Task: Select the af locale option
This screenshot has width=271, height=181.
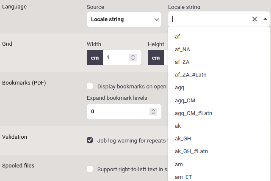Action: (x=177, y=37)
